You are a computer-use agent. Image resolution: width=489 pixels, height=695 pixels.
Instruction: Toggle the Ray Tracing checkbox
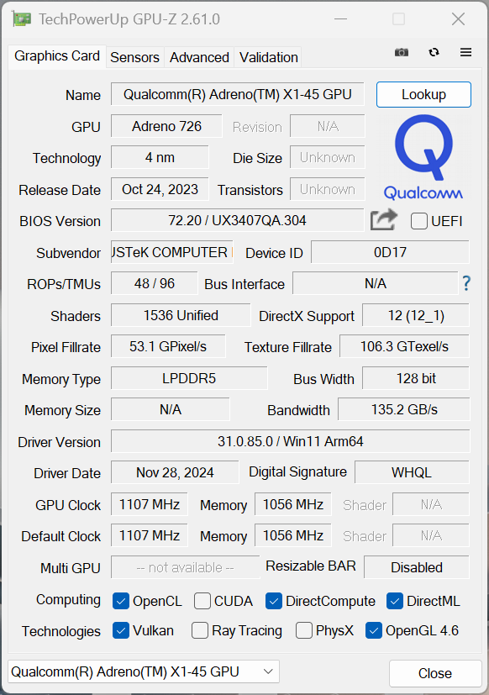(199, 630)
